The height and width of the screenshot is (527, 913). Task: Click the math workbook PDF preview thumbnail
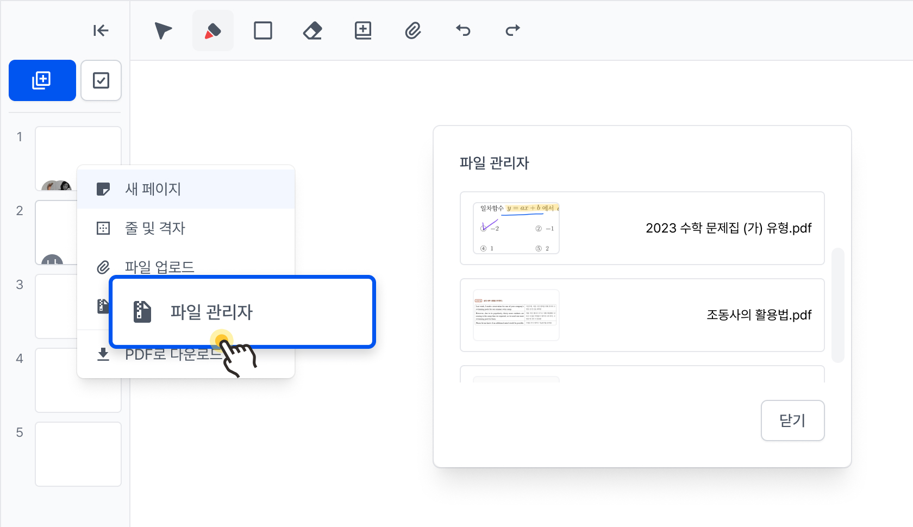[x=516, y=228]
